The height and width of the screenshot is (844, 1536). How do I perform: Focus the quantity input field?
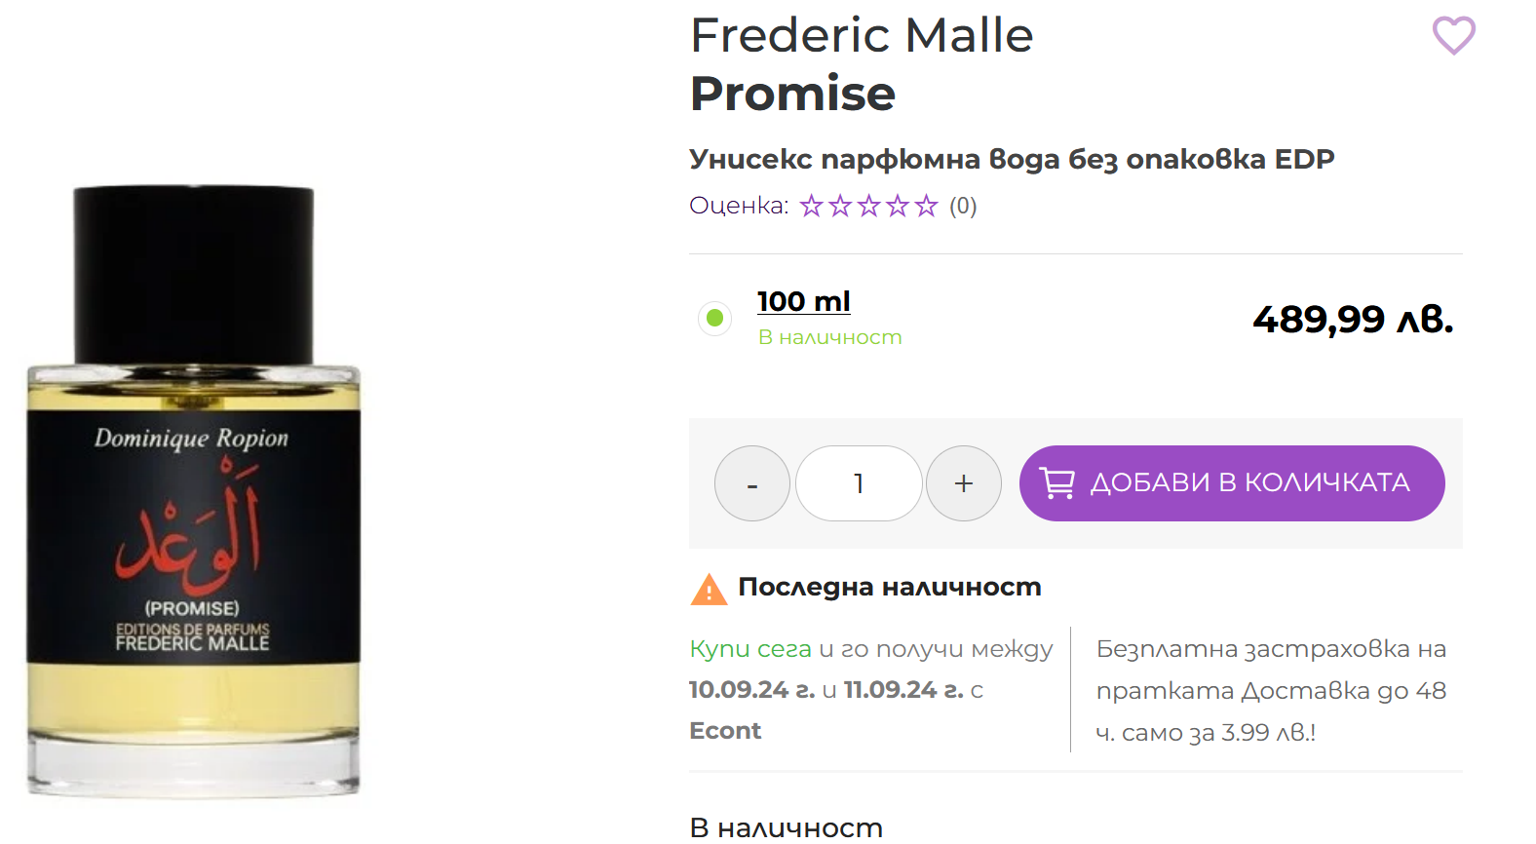pos(858,483)
